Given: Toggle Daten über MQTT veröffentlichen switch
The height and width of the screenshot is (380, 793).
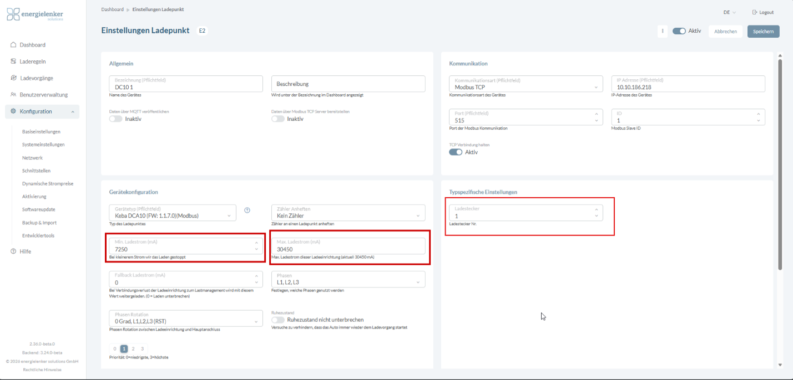Looking at the screenshot, I should [115, 119].
